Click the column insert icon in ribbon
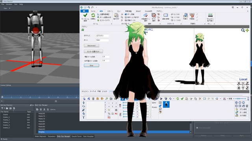 tap(185, 16)
